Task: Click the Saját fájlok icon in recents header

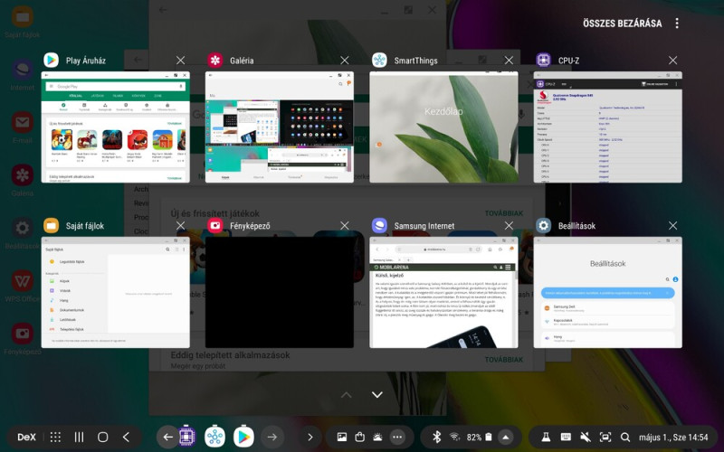Action: 52,225
